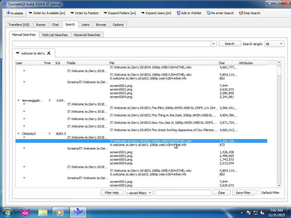Viewport: 291px width, 218px height.
Task: Close the welcome to derry search tab
Action: (x=49, y=53)
